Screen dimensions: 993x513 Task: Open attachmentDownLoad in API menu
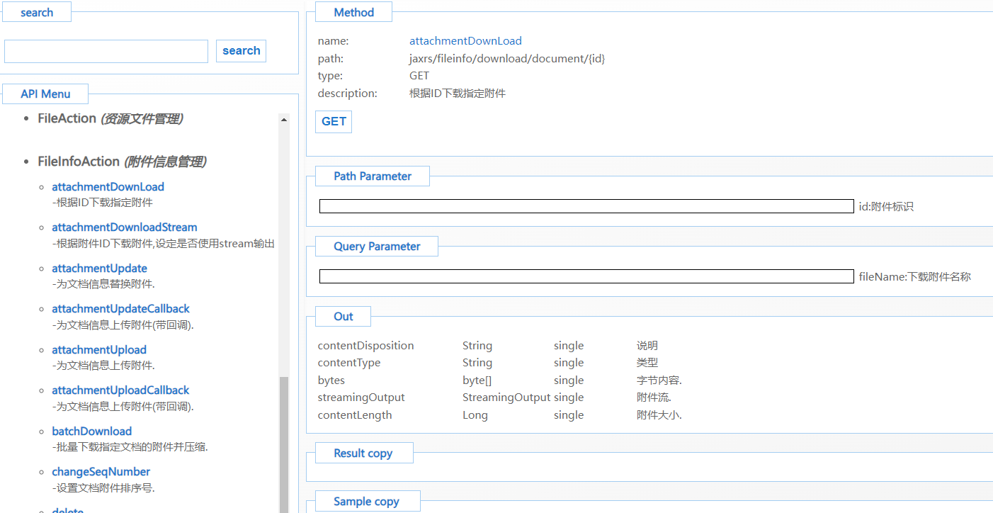click(x=108, y=187)
